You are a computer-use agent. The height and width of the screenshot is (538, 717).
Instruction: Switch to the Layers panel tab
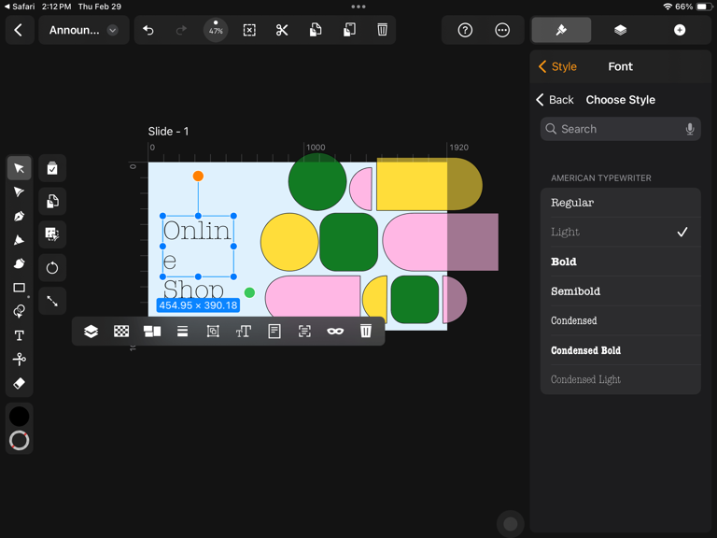point(620,30)
